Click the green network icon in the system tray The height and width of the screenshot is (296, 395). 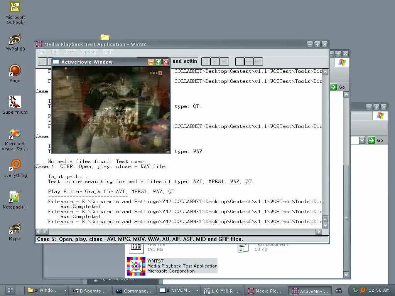[x=355, y=290]
